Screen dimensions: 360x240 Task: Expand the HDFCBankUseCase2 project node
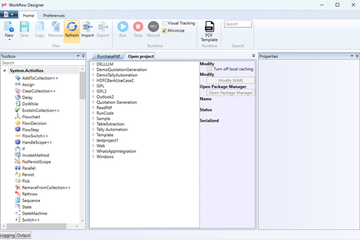pos(94,80)
